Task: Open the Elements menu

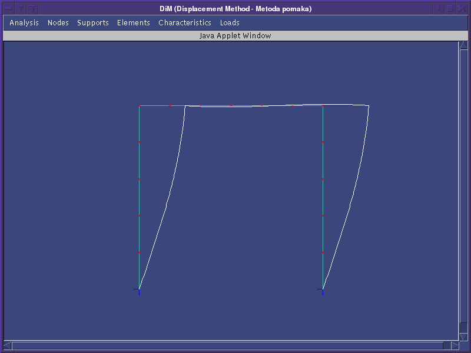Action: click(134, 23)
